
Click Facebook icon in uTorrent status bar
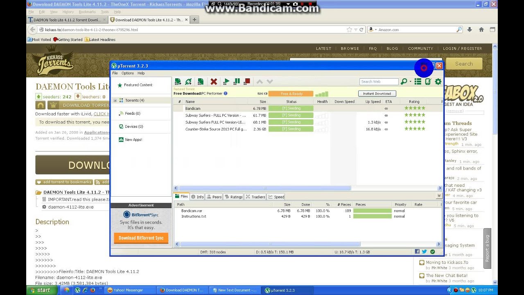[x=417, y=252]
